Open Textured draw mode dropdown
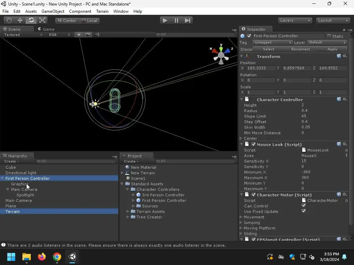 [23, 35]
